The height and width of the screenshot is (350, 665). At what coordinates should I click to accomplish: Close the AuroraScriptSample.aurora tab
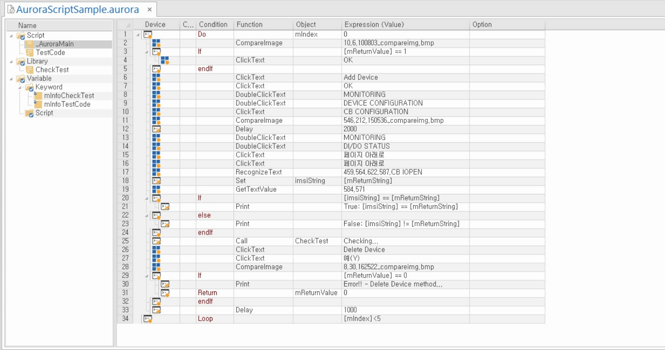click(x=149, y=9)
